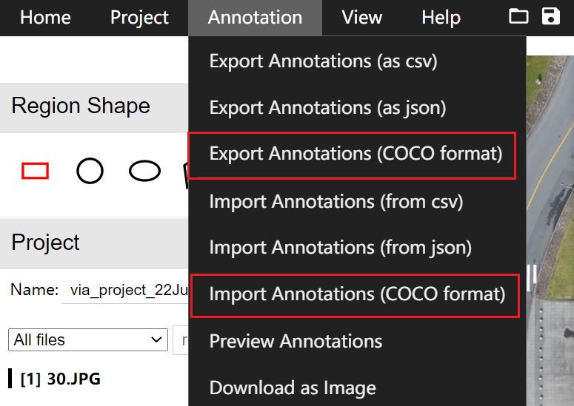Open the View menu
This screenshot has height=406, width=574.
(x=361, y=17)
